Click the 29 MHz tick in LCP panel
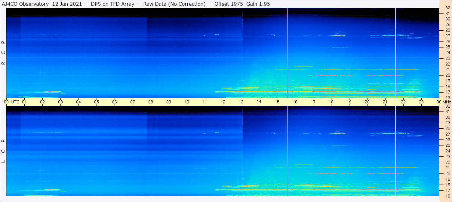Screen dimensions: 452x202 (x=447, y=123)
